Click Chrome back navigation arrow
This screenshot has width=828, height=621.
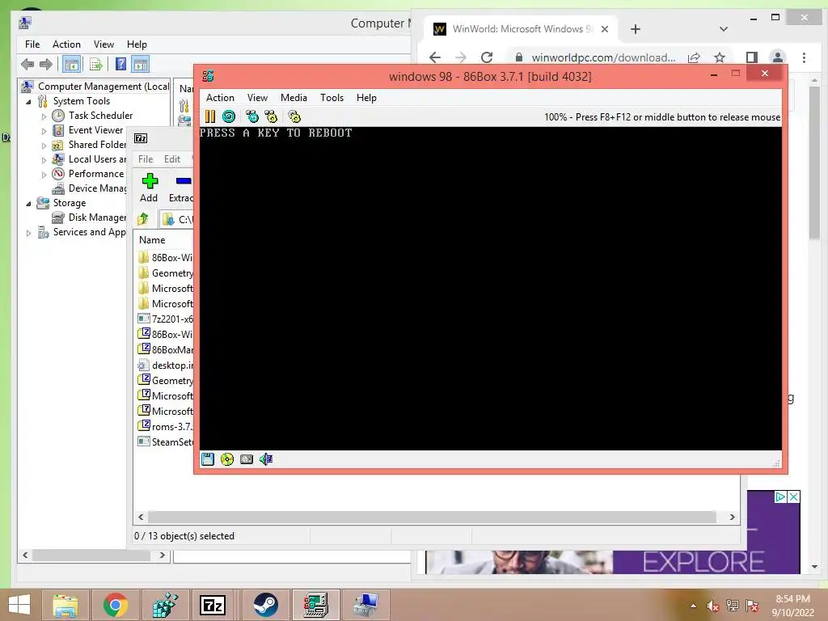(434, 57)
